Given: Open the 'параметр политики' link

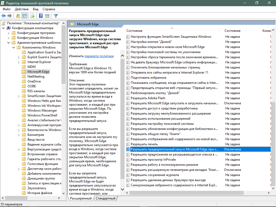Looking at the screenshot, I should 99,56.
